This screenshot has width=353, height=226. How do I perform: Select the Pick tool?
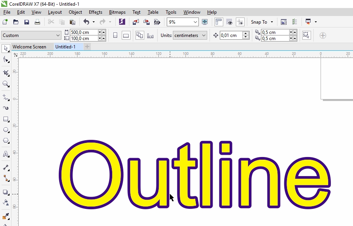tap(5, 49)
